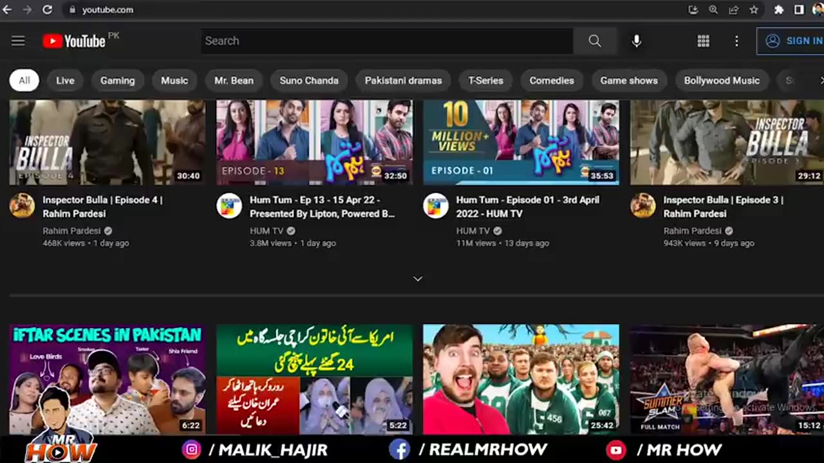The image size is (824, 463).
Task: Open the YouTube hamburger guide menu
Action: click(18, 41)
